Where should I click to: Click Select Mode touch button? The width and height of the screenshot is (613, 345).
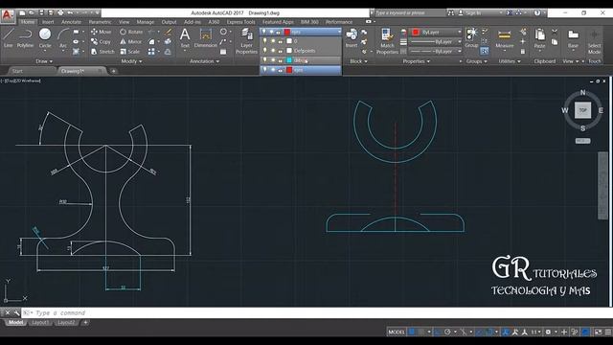(594, 41)
